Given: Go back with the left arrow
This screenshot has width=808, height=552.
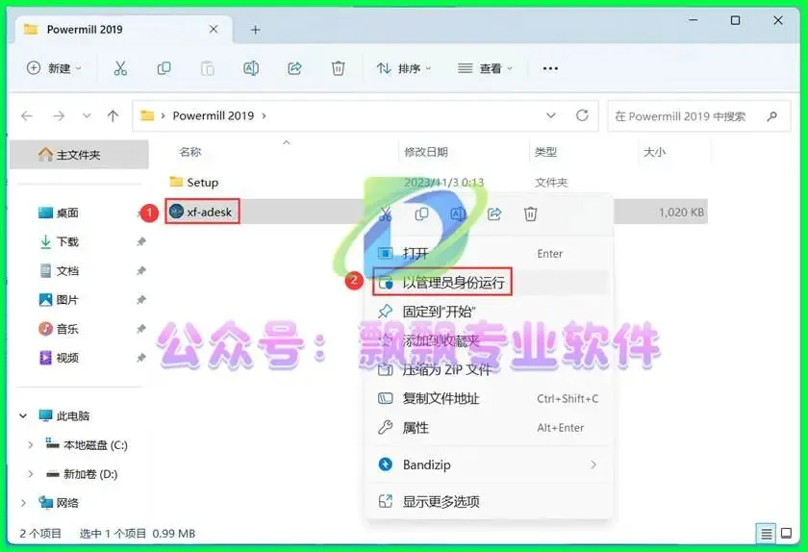Looking at the screenshot, I should pos(27,116).
